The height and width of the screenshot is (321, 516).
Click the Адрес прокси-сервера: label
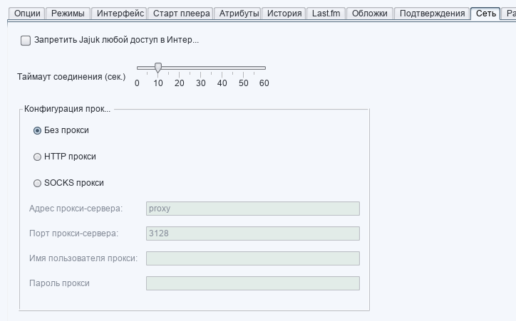(76, 209)
